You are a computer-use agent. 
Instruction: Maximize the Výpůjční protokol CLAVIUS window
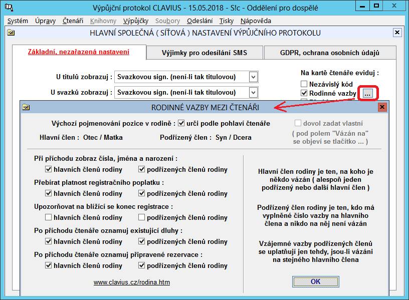[x=376, y=6]
